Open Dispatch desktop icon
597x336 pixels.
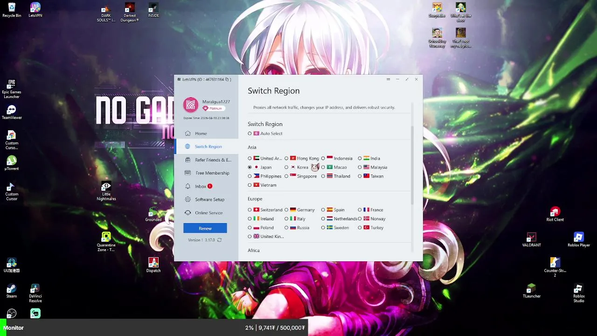153,265
